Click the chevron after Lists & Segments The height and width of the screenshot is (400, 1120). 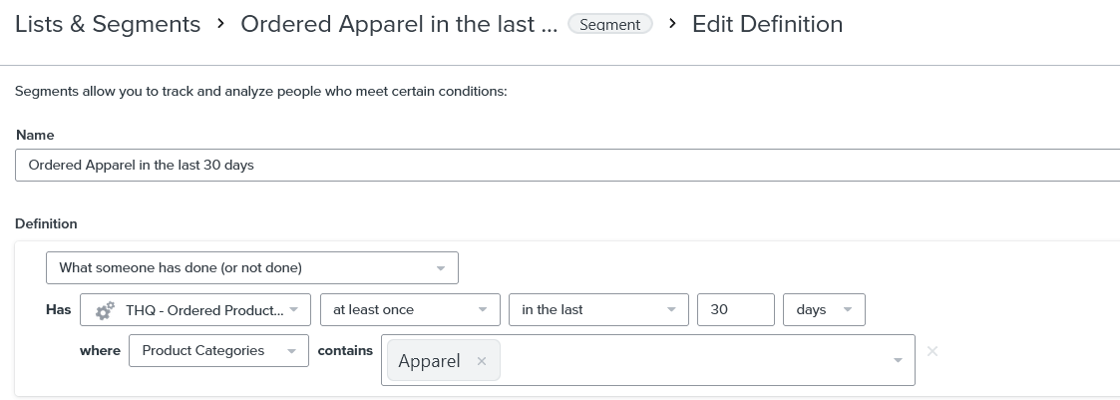point(220,24)
